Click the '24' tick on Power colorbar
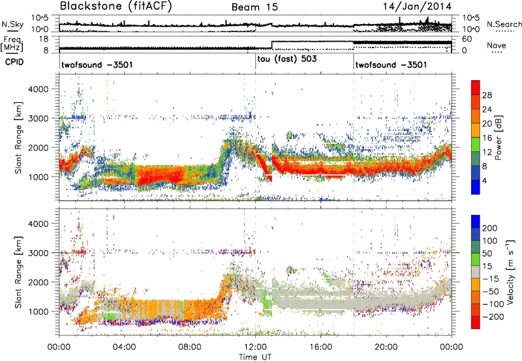 click(487, 109)
